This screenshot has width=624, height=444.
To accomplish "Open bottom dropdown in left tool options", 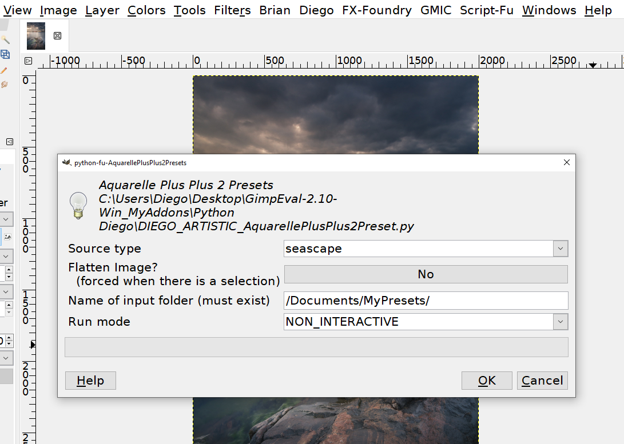I will pos(6,358).
